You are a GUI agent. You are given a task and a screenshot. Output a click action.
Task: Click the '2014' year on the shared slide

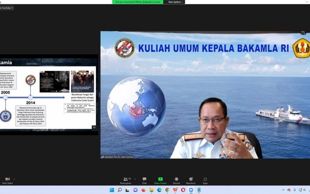pos(31,103)
